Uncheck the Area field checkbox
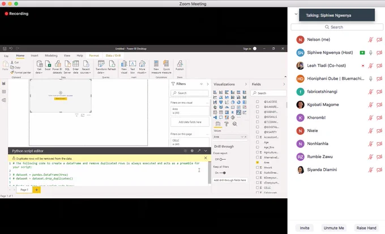The height and width of the screenshot is (234, 385). [x=257, y=163]
